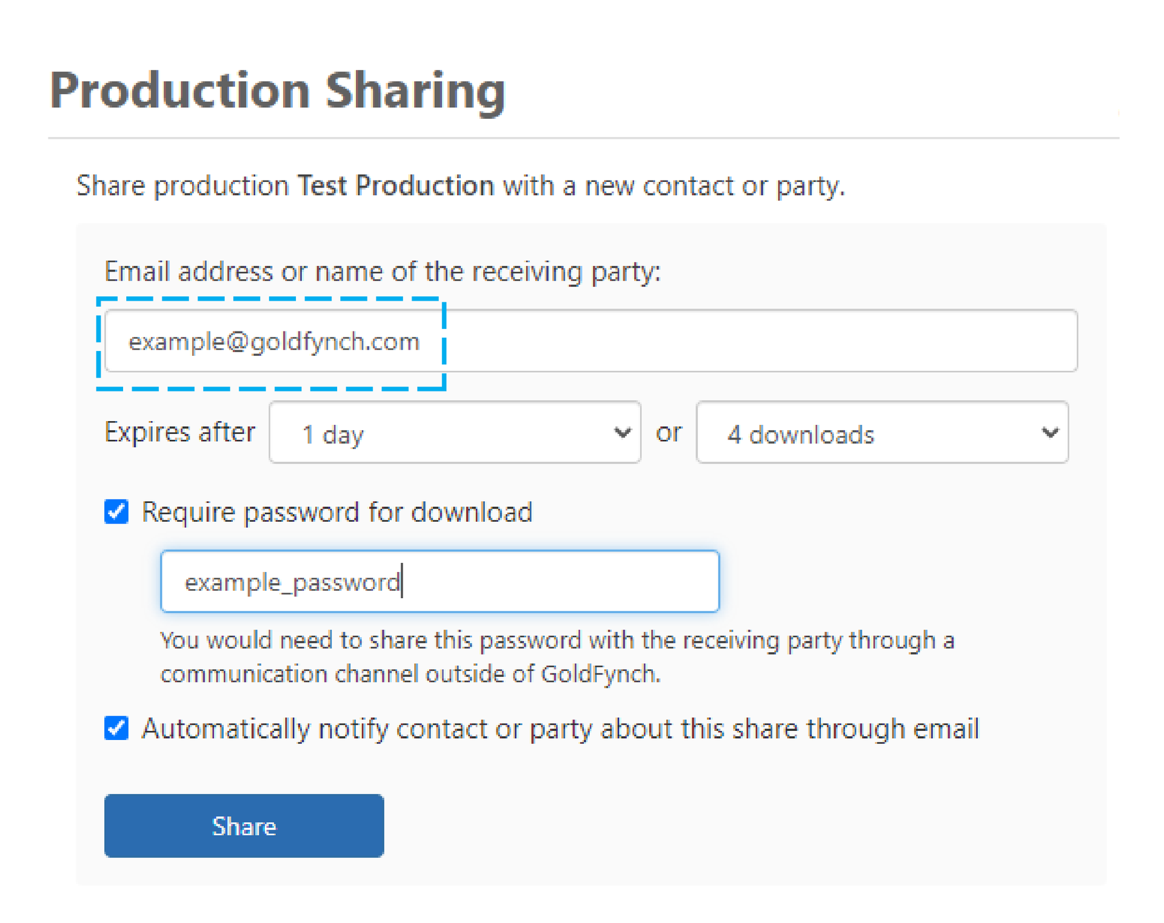The height and width of the screenshot is (923, 1164).
Task: Click the 'GoldFynch' word in the help note
Action: coord(598,674)
